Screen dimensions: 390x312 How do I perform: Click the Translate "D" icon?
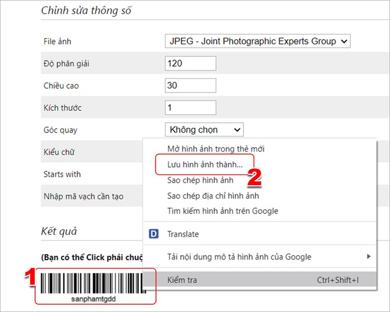point(153,234)
